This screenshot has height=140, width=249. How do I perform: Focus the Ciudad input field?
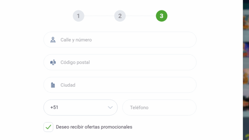pyautogui.click(x=120, y=85)
